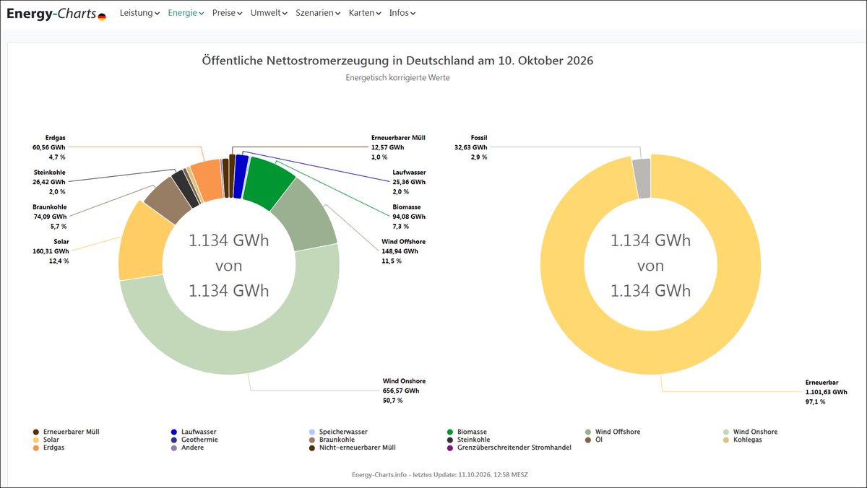Screen dimensions: 867x488
Task: Open the Szenarien dropdown
Action: (318, 13)
